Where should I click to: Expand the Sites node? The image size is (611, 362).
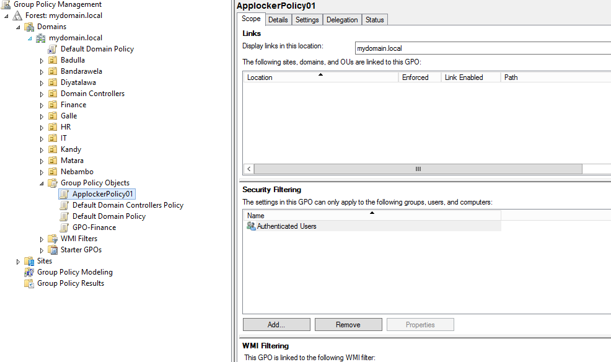pyautogui.click(x=19, y=262)
